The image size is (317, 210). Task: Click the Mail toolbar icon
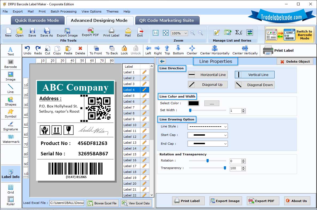click(x=128, y=33)
